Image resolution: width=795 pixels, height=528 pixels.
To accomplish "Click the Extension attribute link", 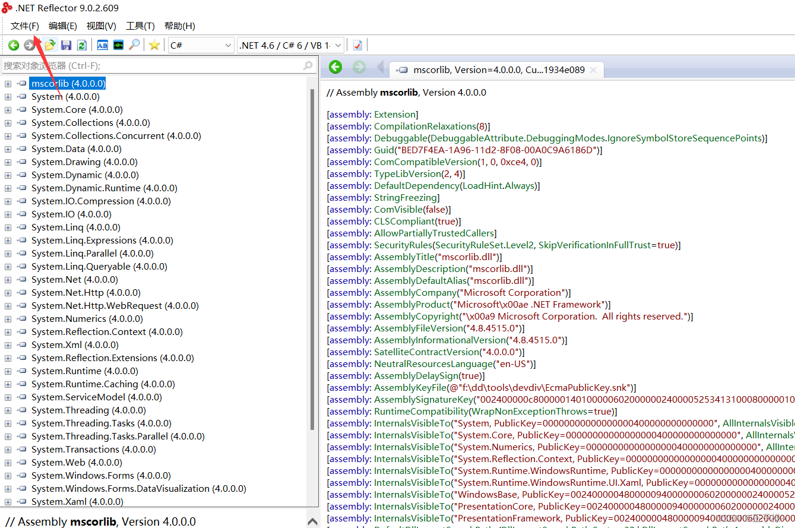I will [x=395, y=115].
